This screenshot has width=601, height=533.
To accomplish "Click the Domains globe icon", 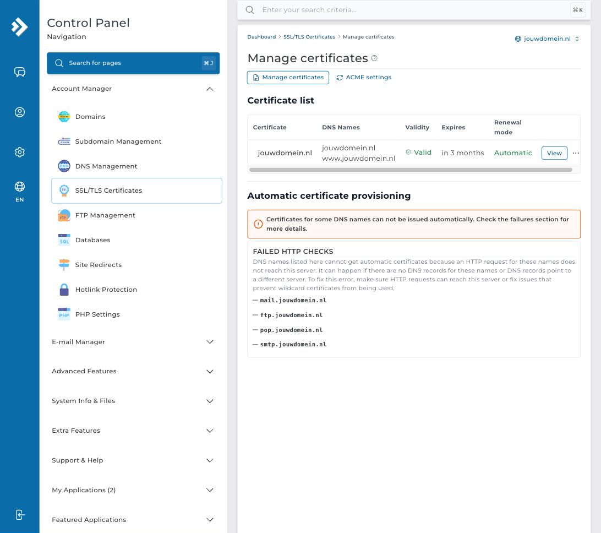I will (x=64, y=117).
